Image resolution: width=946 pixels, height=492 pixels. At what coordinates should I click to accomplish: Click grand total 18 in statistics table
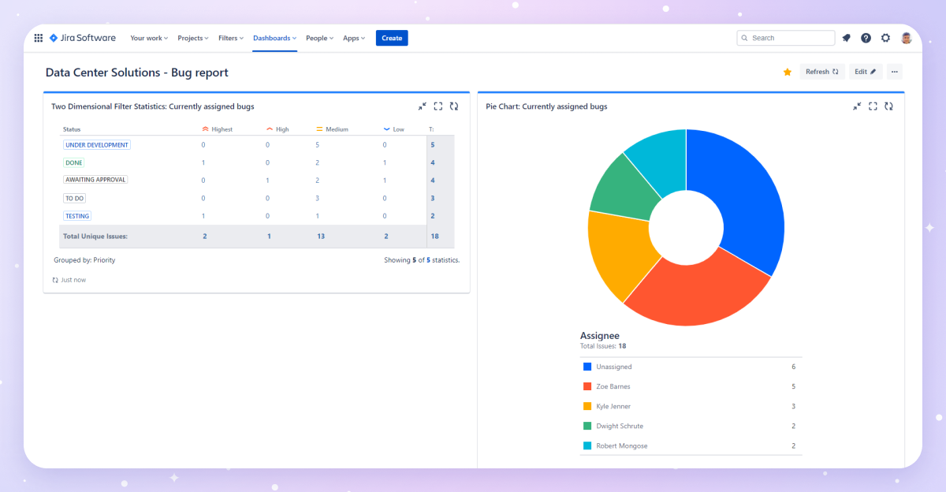435,237
